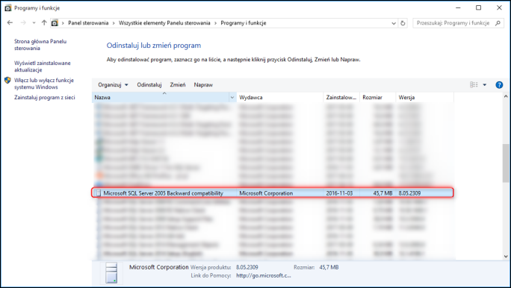The height and width of the screenshot is (288, 511).
Task: Change view with the view options icon
Action: click(x=474, y=85)
